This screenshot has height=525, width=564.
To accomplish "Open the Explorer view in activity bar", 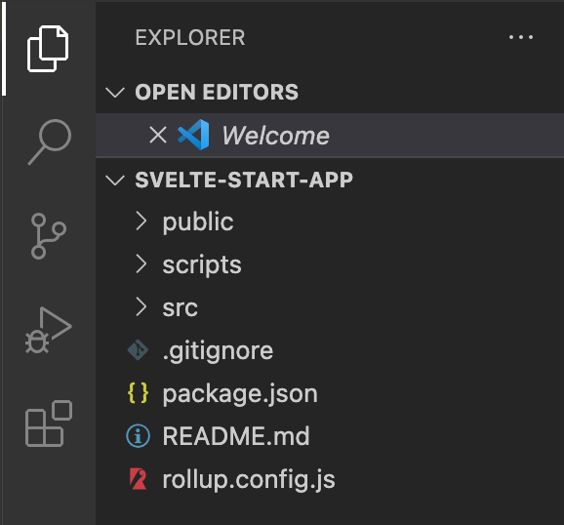I will [x=48, y=49].
